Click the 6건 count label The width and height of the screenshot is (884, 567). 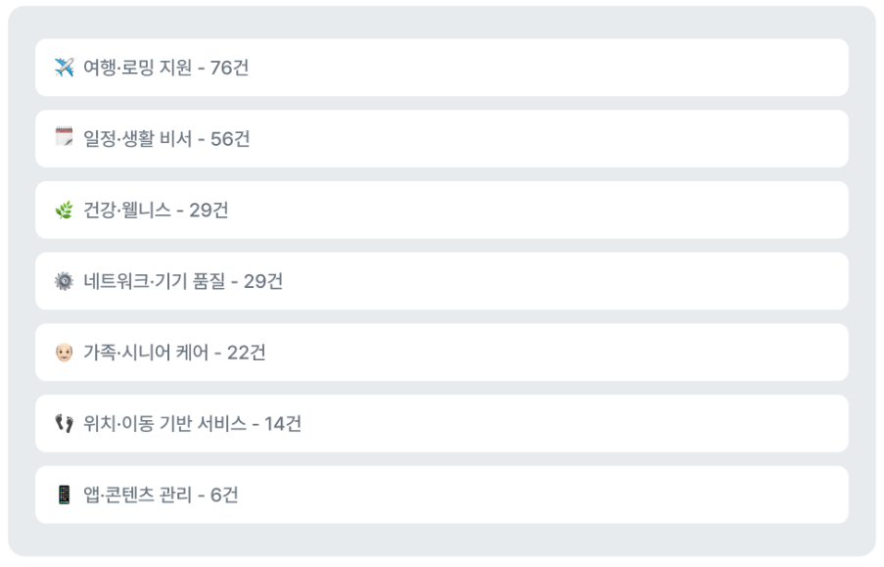224,495
